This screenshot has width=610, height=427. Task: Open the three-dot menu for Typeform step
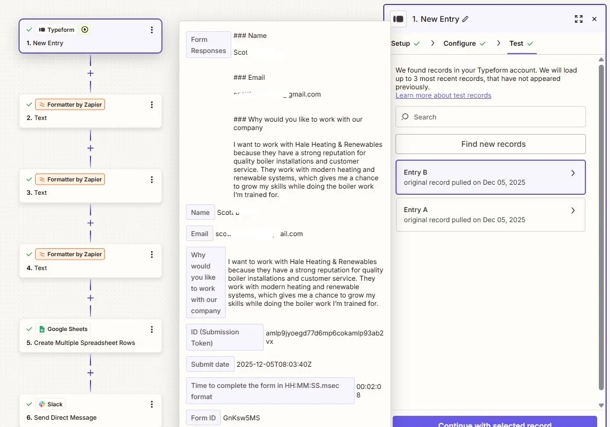pos(152,30)
